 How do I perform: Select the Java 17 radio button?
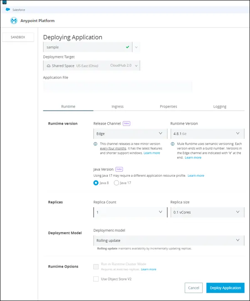click(x=116, y=183)
